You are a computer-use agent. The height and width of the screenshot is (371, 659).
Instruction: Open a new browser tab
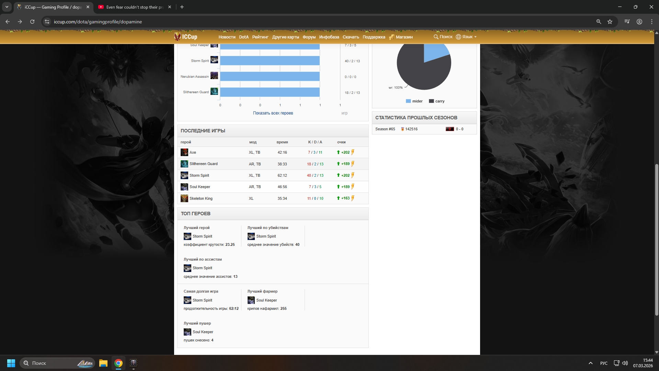pos(182,7)
